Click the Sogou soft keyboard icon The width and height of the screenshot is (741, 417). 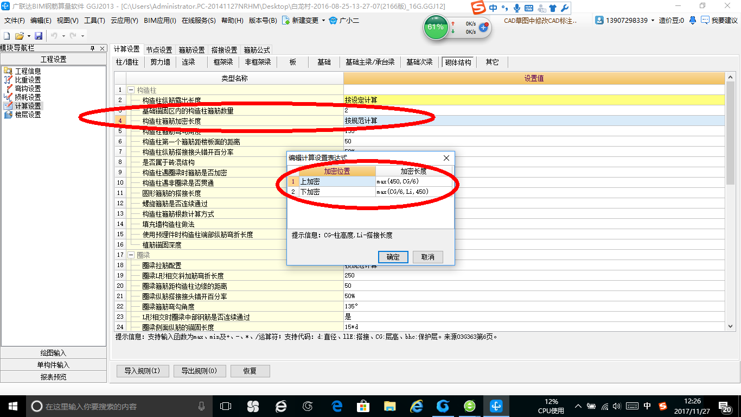[x=528, y=8]
